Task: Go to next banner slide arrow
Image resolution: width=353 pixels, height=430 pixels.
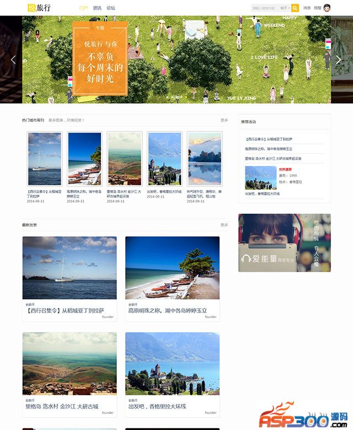Action: 339,60
